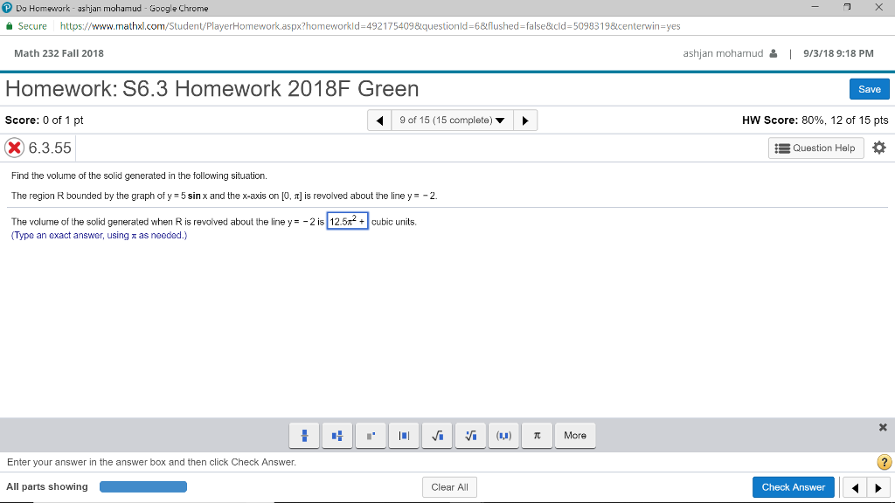Click the Save button
Viewport: 895px width, 503px height.
[869, 88]
